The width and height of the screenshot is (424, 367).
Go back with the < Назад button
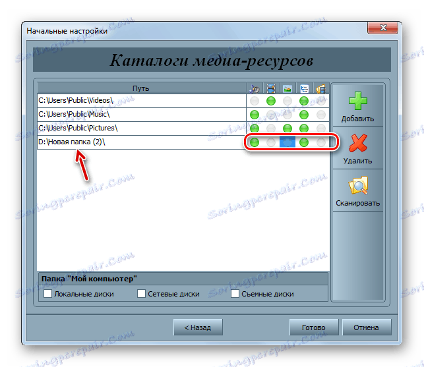[198, 327]
